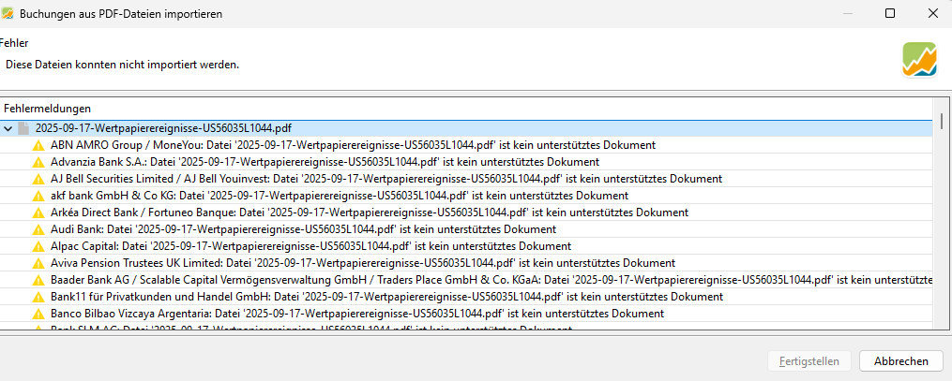Click the warning icon beside ABN AMRO Group
The height and width of the screenshot is (381, 952).
point(38,145)
